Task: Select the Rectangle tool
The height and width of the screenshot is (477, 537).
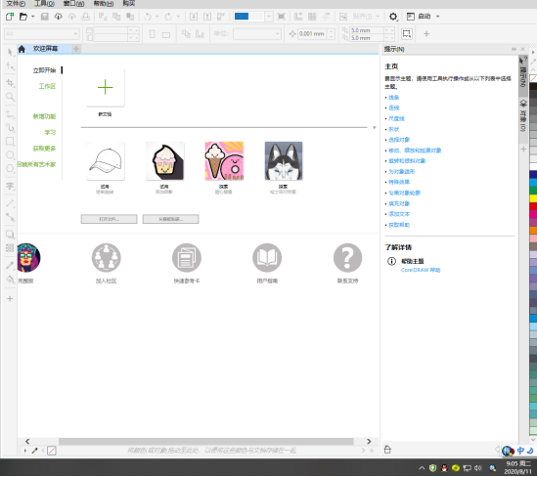Action: pyautogui.click(x=10, y=142)
